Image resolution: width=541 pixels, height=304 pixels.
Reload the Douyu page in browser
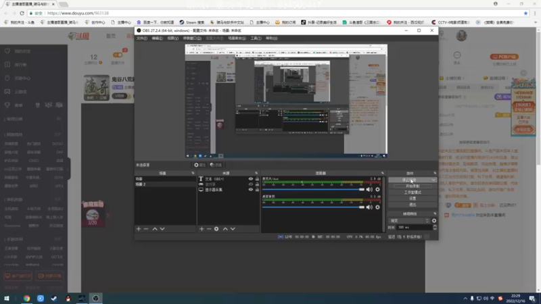(22, 13)
